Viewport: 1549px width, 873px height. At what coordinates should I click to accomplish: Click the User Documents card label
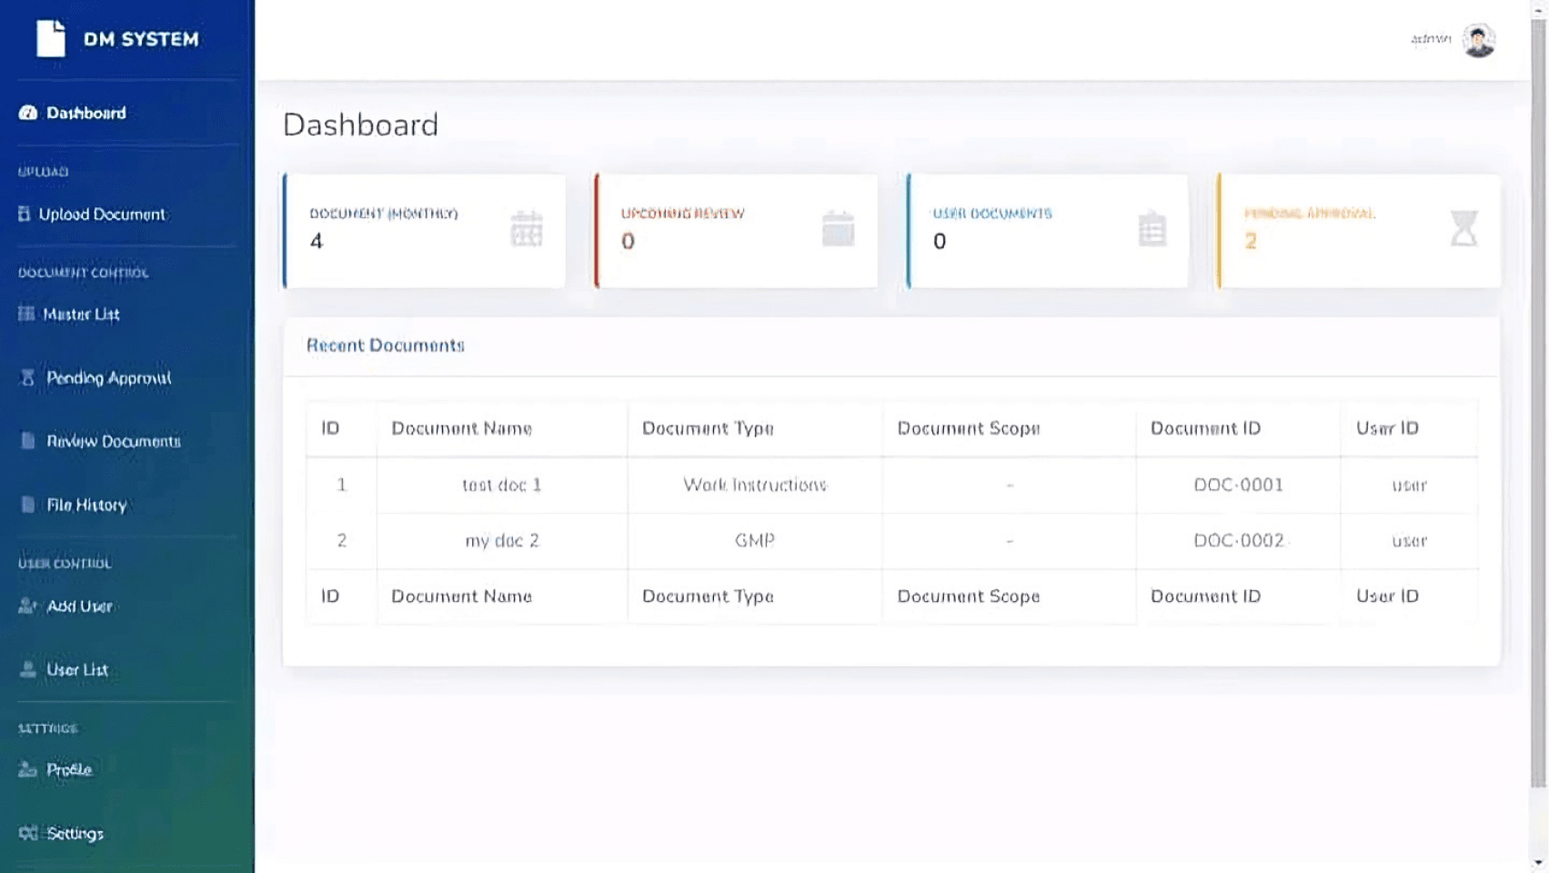[x=992, y=213]
